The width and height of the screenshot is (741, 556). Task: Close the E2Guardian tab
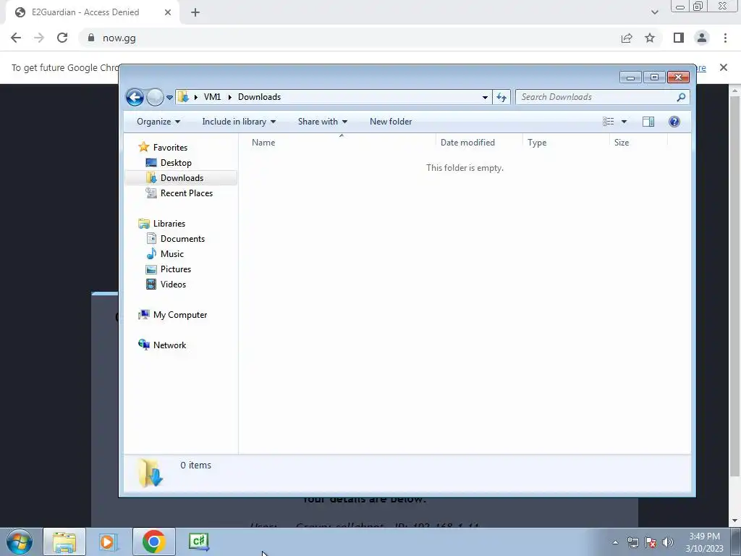168,12
